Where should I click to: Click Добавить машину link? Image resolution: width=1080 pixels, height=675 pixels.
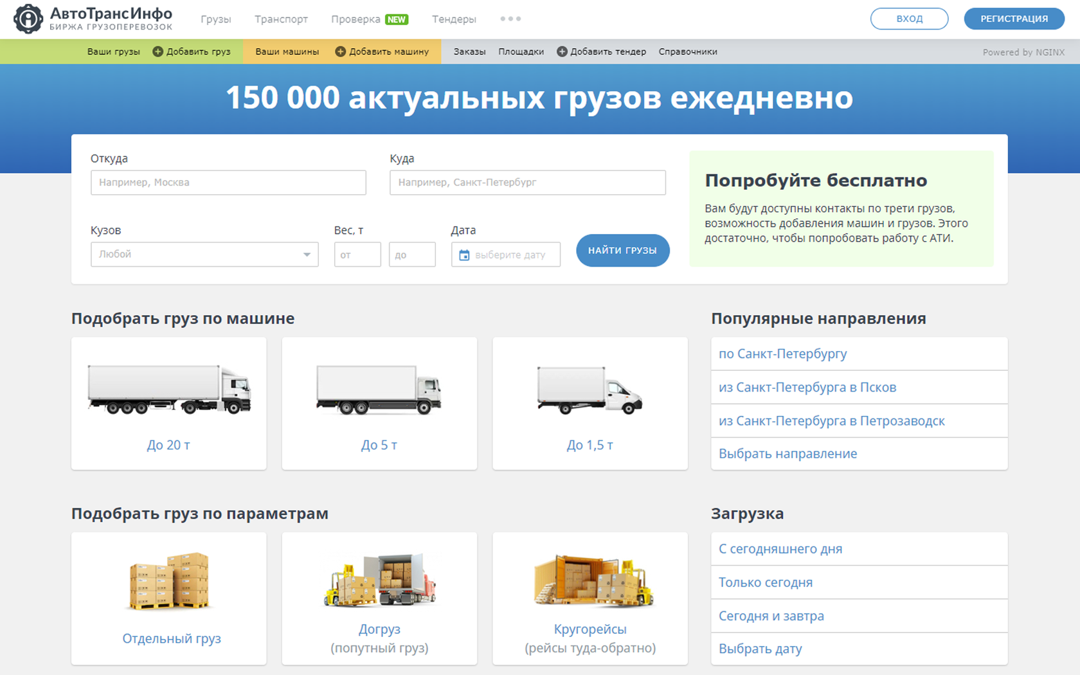point(389,51)
